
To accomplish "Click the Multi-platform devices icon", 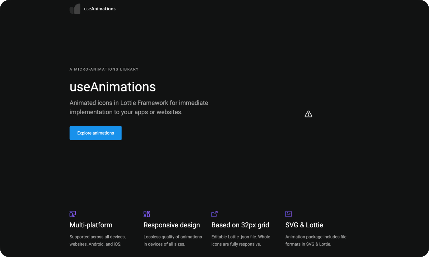I will [x=73, y=214].
